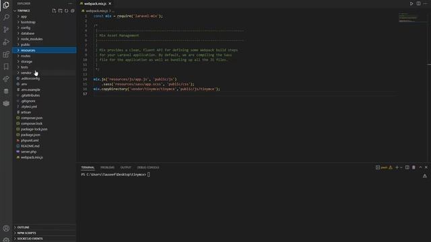Switch to the Problems panel tab
The width and height of the screenshot is (431, 242).
click(x=107, y=167)
